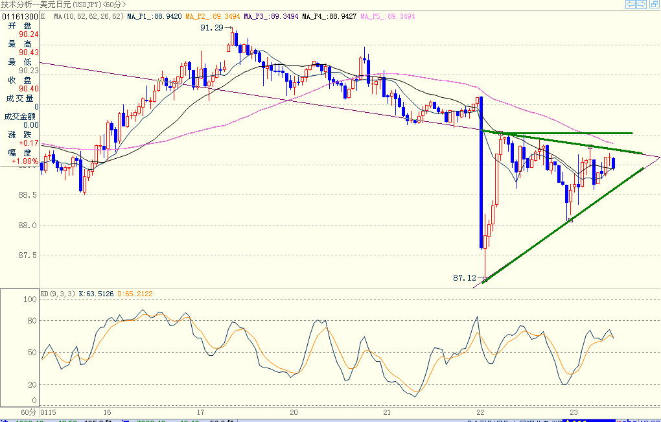Viewport: 661px width, 422px height.
Task: Select the rising green support trendline
Action: point(563,225)
